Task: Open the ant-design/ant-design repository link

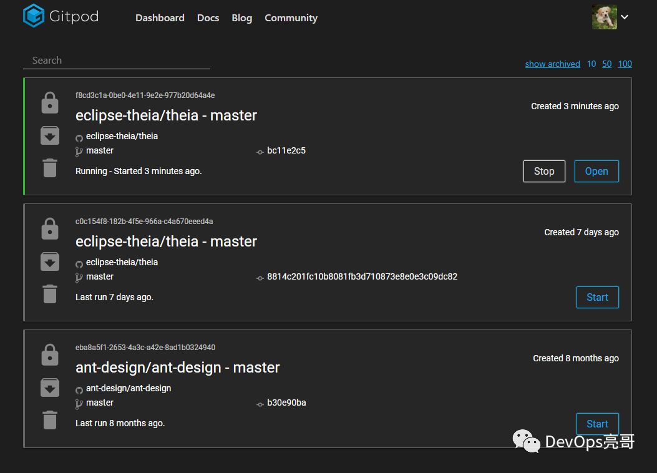Action: [x=129, y=388]
